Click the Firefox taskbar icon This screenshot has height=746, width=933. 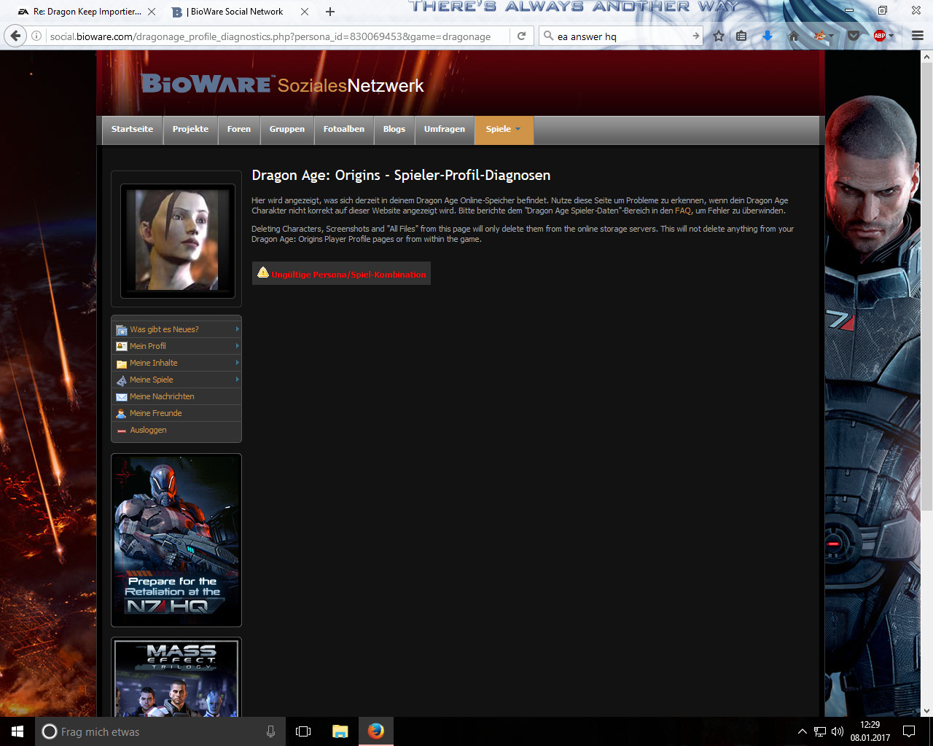pos(376,731)
